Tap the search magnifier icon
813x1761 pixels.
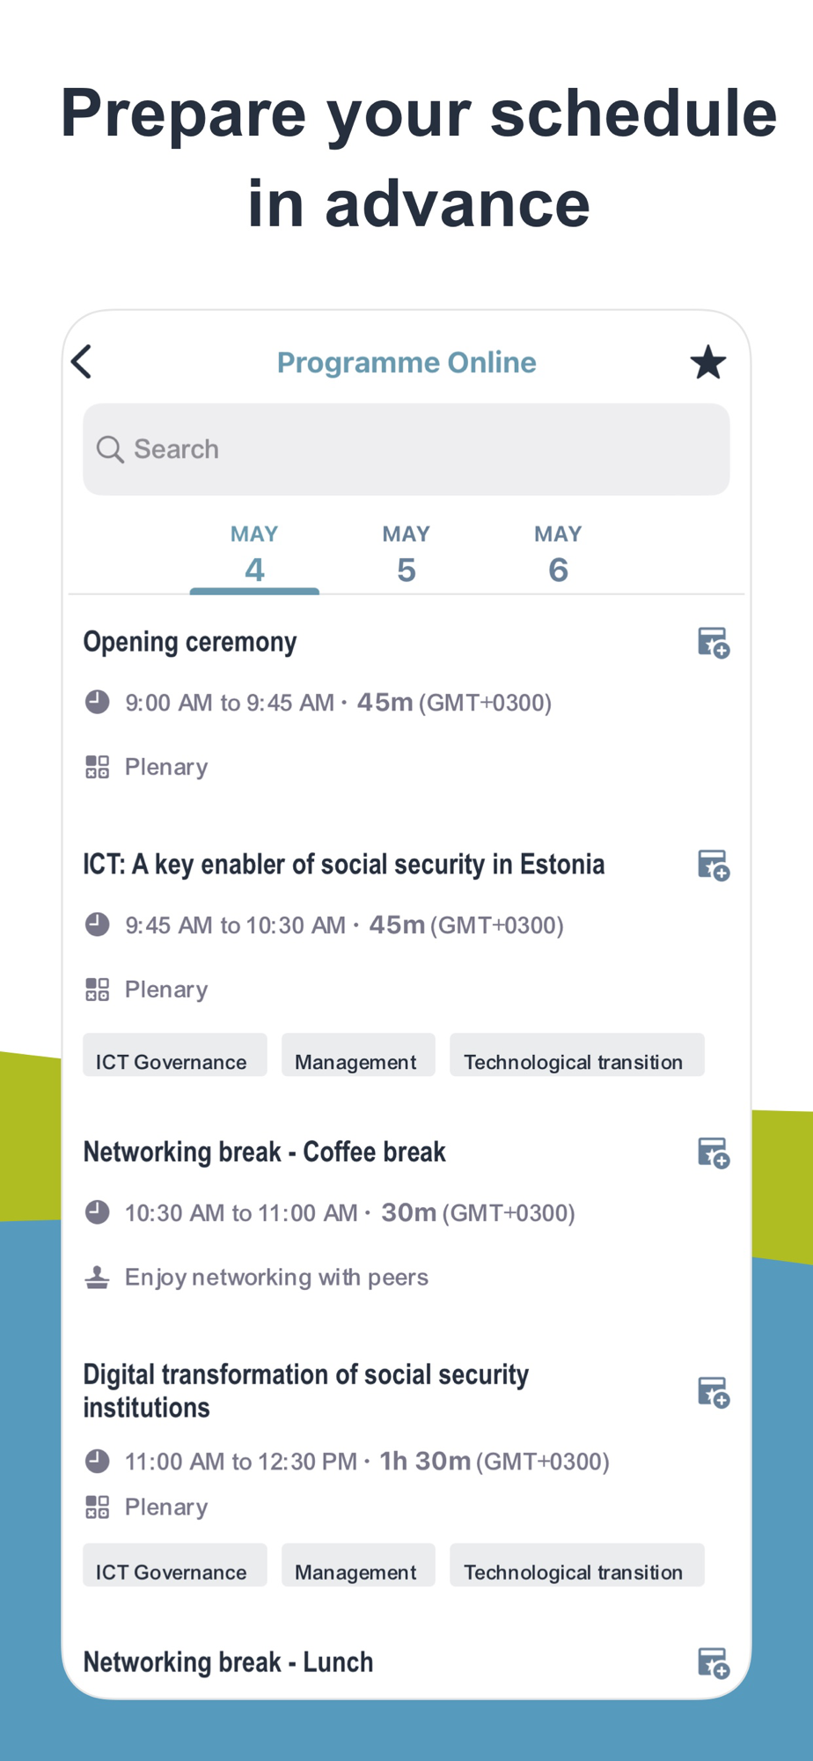tap(110, 449)
